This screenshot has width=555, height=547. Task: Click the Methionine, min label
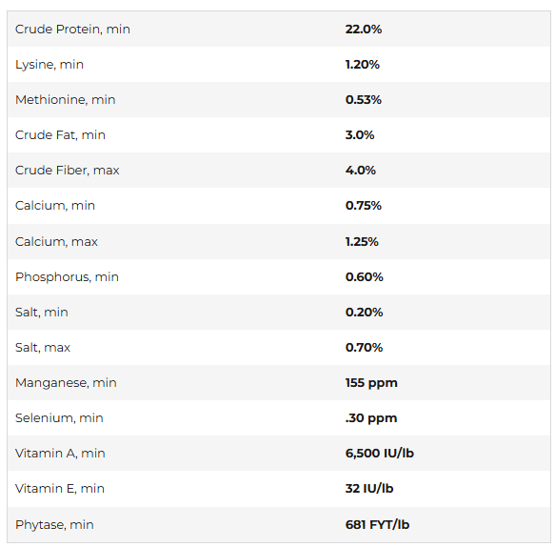65,99
